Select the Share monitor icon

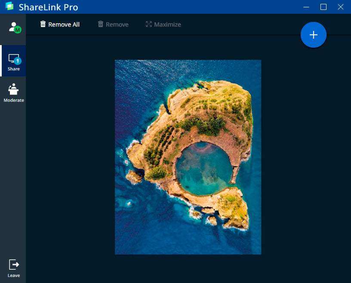pos(13,59)
